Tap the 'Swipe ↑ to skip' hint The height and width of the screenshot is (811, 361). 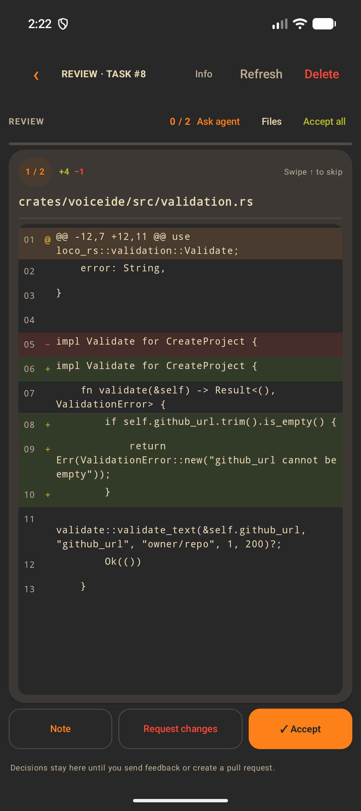click(313, 172)
